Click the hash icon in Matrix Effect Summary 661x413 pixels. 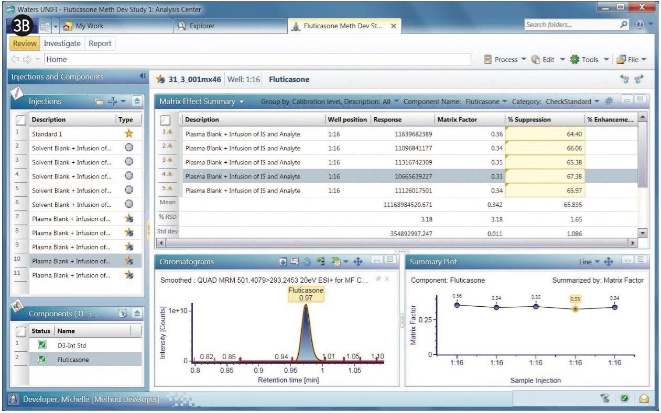(608, 102)
